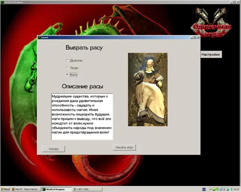Click inside the race description text box
241x192 pixels.
pyautogui.click(x=82, y=116)
